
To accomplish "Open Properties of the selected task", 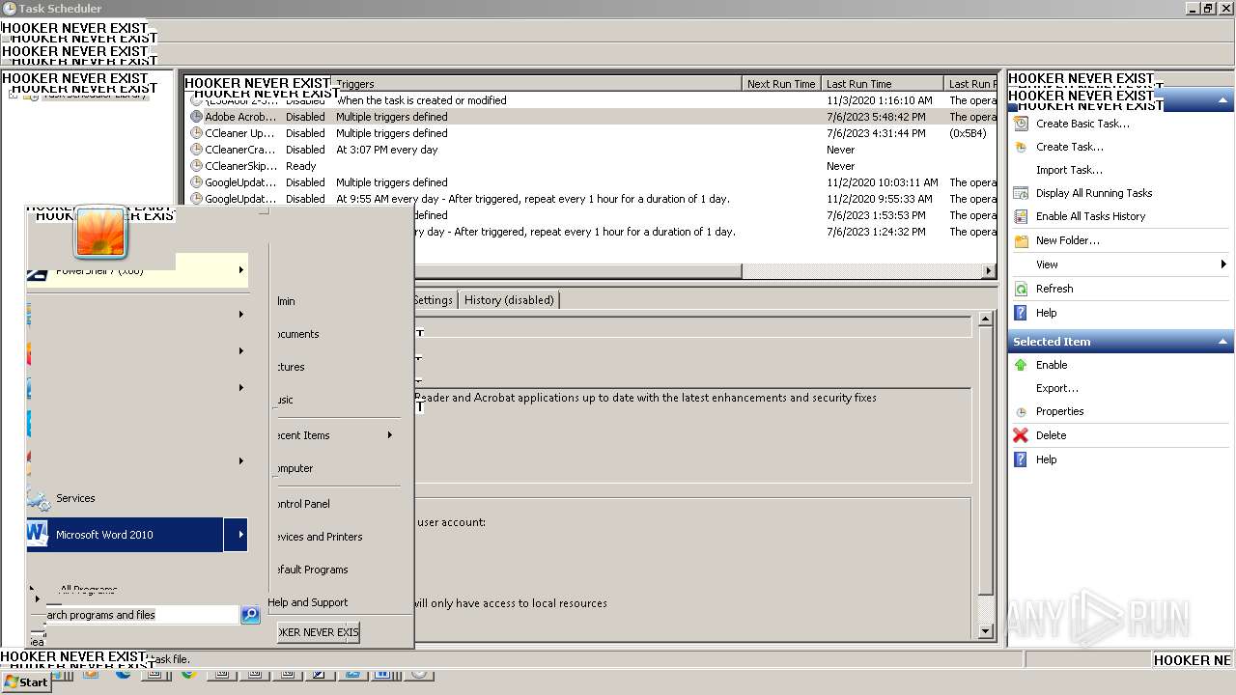I will pyautogui.click(x=1060, y=411).
